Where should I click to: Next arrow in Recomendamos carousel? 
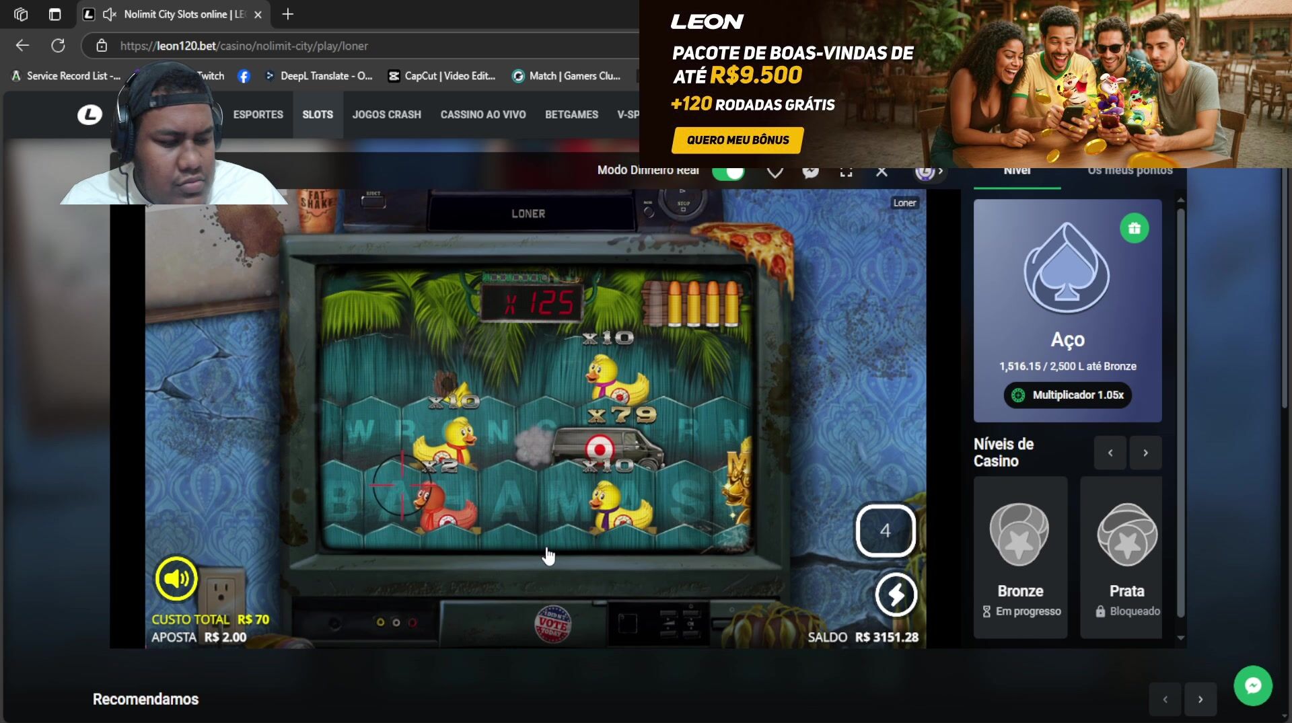coord(1200,699)
